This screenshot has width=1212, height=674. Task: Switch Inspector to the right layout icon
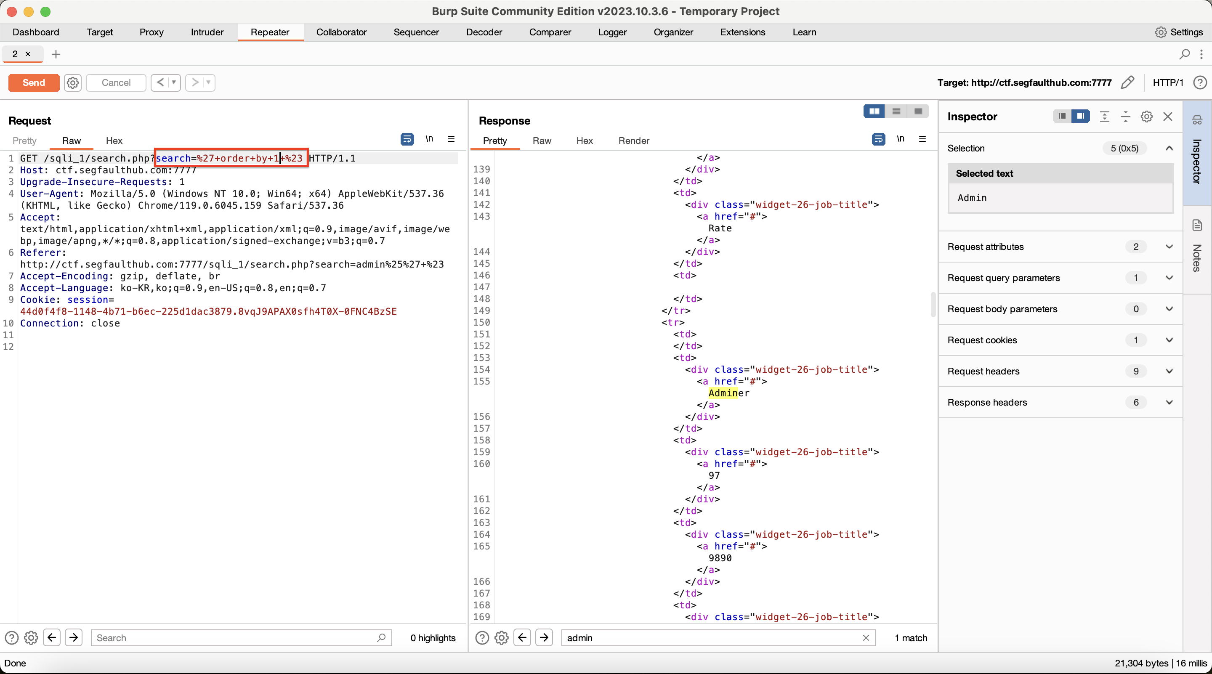pos(1080,116)
